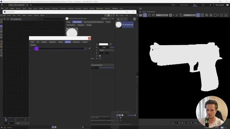Click the white color swatch in Illumination settings
This screenshot has width=230, height=129.
[103, 44]
